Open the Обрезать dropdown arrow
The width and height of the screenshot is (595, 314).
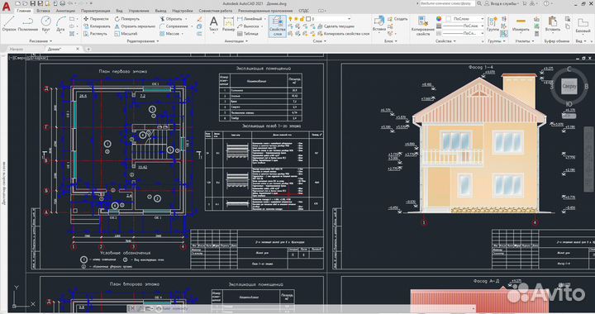186,18
